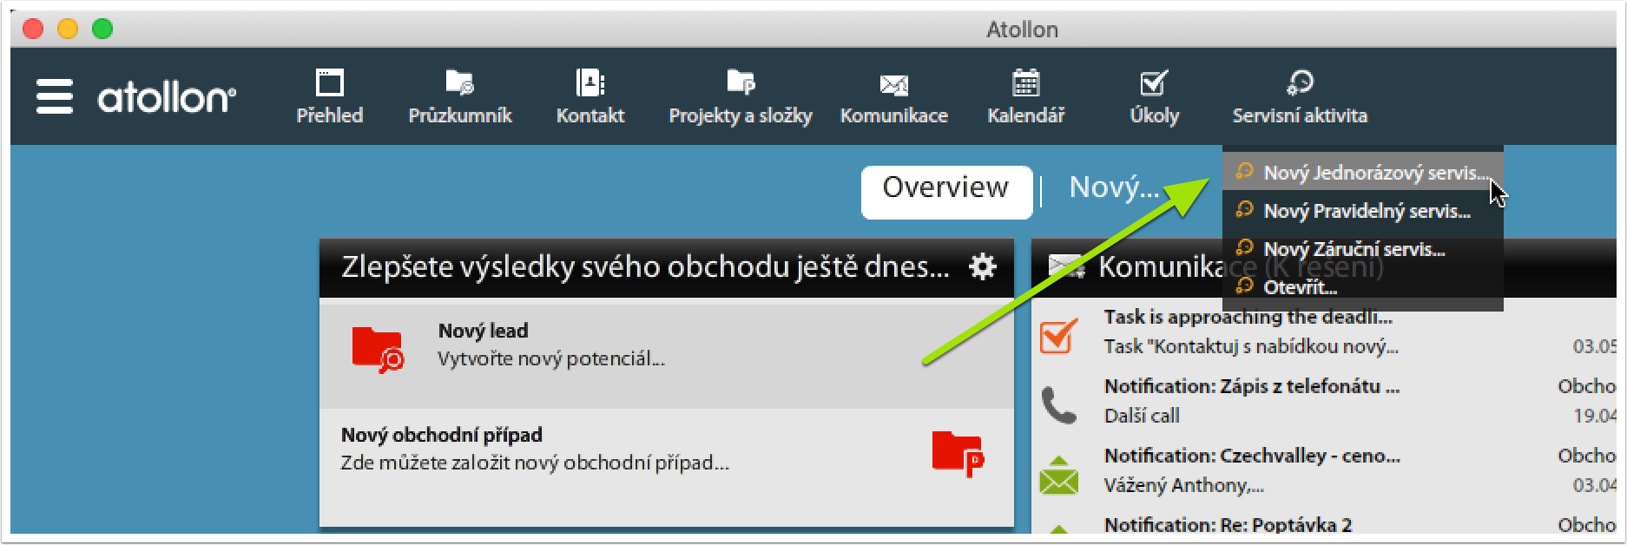This screenshot has width=1627, height=545.
Task: Open the hamburger main menu
Action: click(x=54, y=96)
